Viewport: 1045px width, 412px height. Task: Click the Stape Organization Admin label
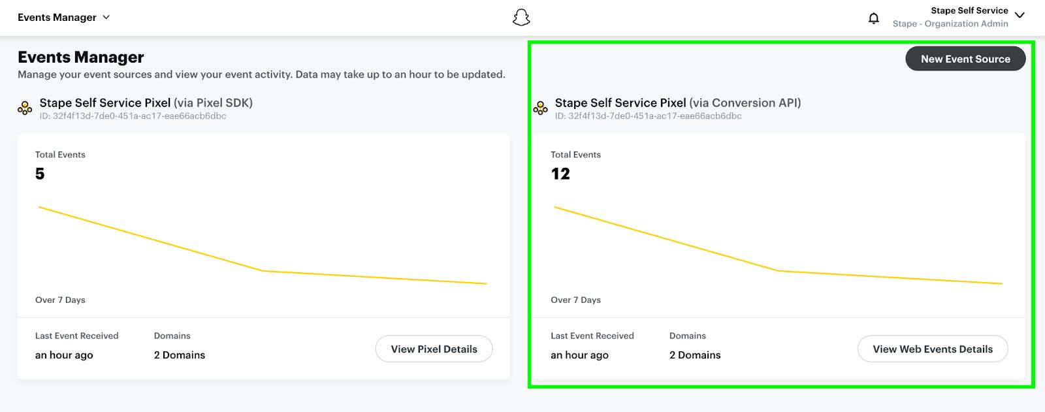click(x=950, y=24)
